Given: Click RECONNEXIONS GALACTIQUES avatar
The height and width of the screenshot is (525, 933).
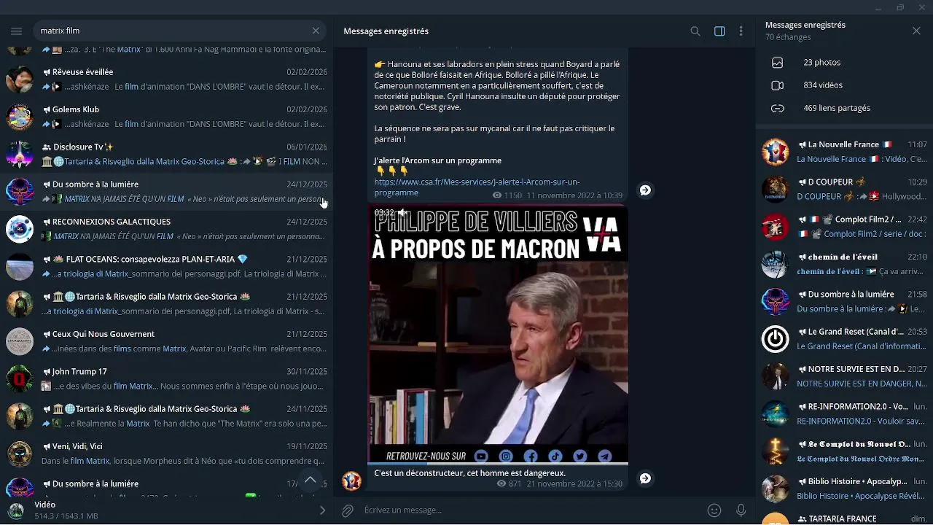Looking at the screenshot, I should pyautogui.click(x=20, y=229).
